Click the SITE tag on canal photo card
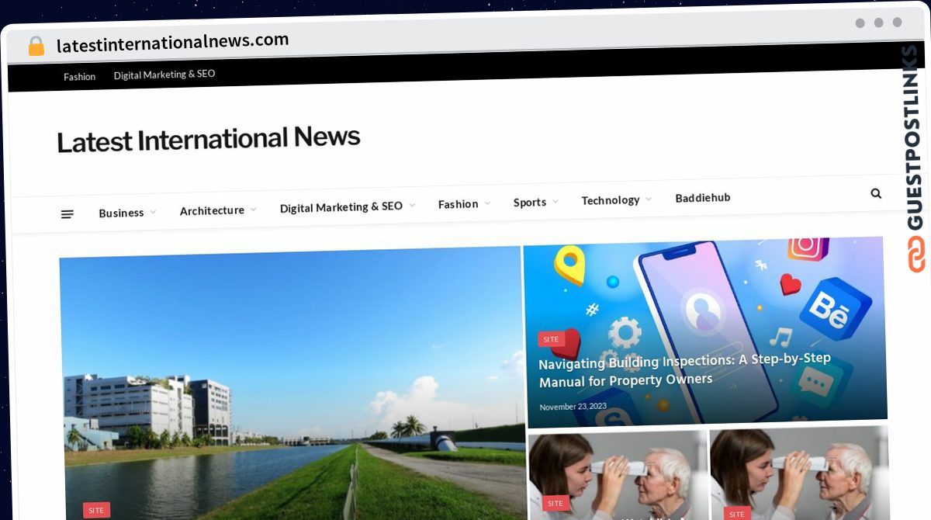Screen dimensions: 931x520 click(96, 510)
